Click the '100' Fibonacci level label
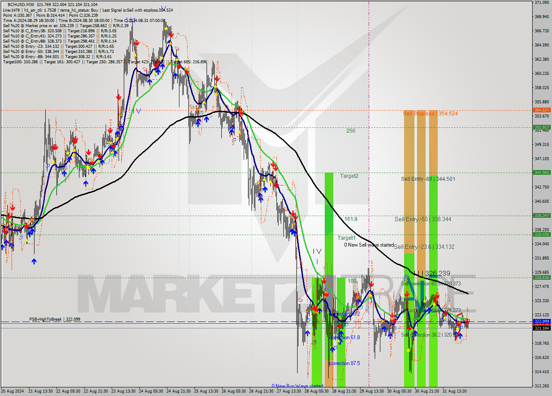Viewport: 552px width, 396px height. pyautogui.click(x=352, y=281)
